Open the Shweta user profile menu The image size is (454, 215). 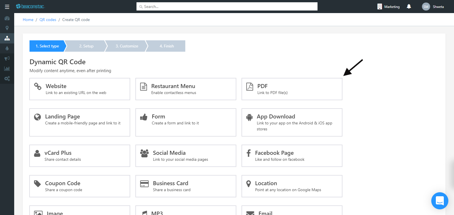point(433,7)
